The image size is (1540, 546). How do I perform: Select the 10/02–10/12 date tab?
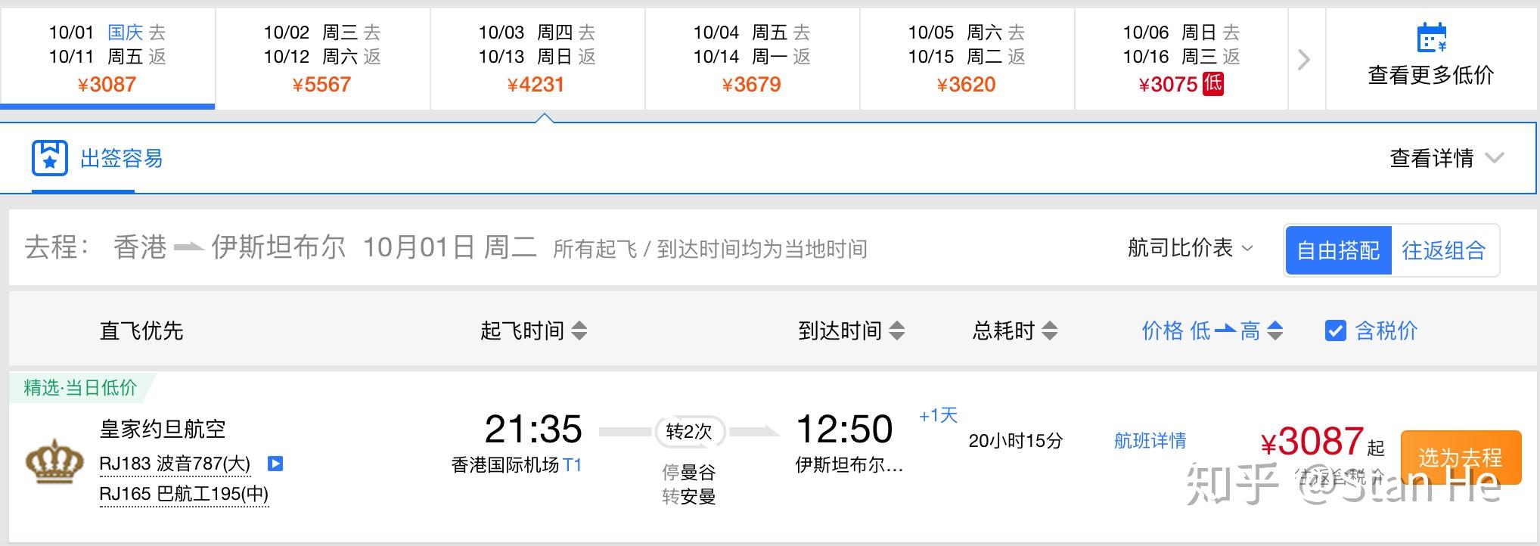(322, 58)
